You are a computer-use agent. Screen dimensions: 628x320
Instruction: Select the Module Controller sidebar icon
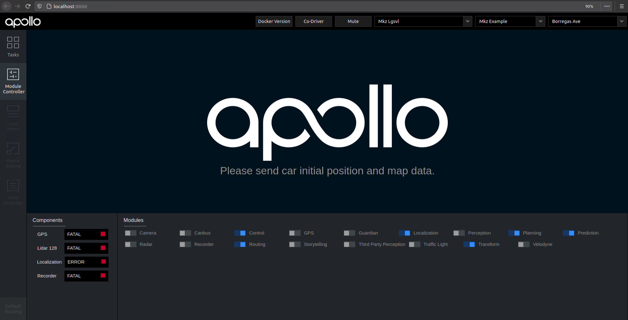point(13,81)
